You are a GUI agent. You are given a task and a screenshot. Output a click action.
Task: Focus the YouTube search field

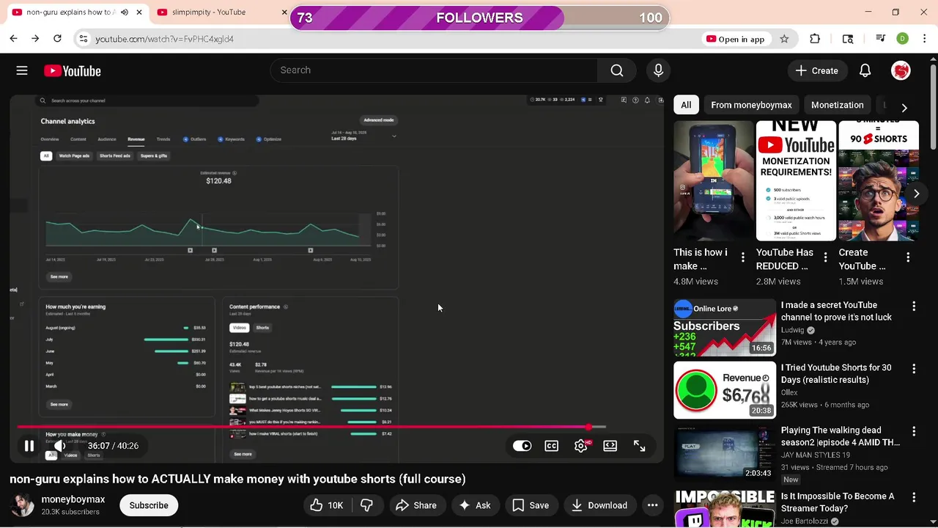(x=433, y=70)
